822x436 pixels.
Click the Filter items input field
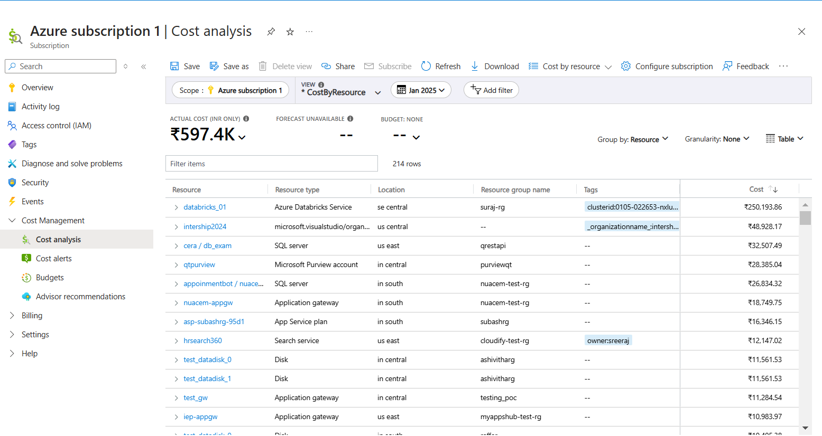(272, 164)
